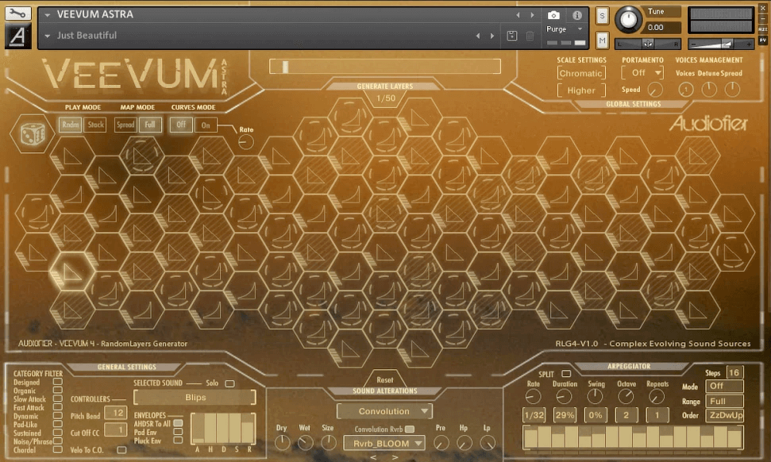Click the dice randomize icon
The image size is (771, 462).
tap(32, 133)
